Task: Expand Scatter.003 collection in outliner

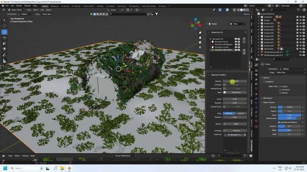Action: click(259, 30)
